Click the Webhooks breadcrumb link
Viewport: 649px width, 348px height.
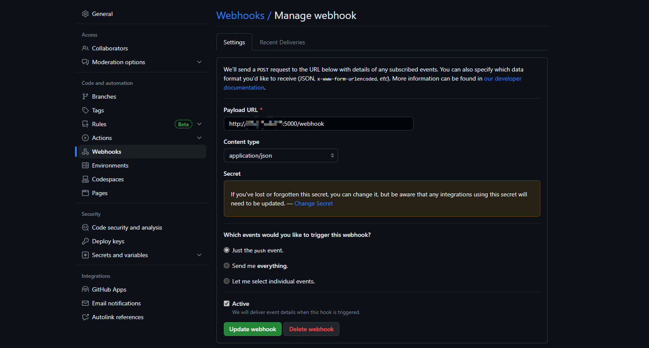point(240,16)
